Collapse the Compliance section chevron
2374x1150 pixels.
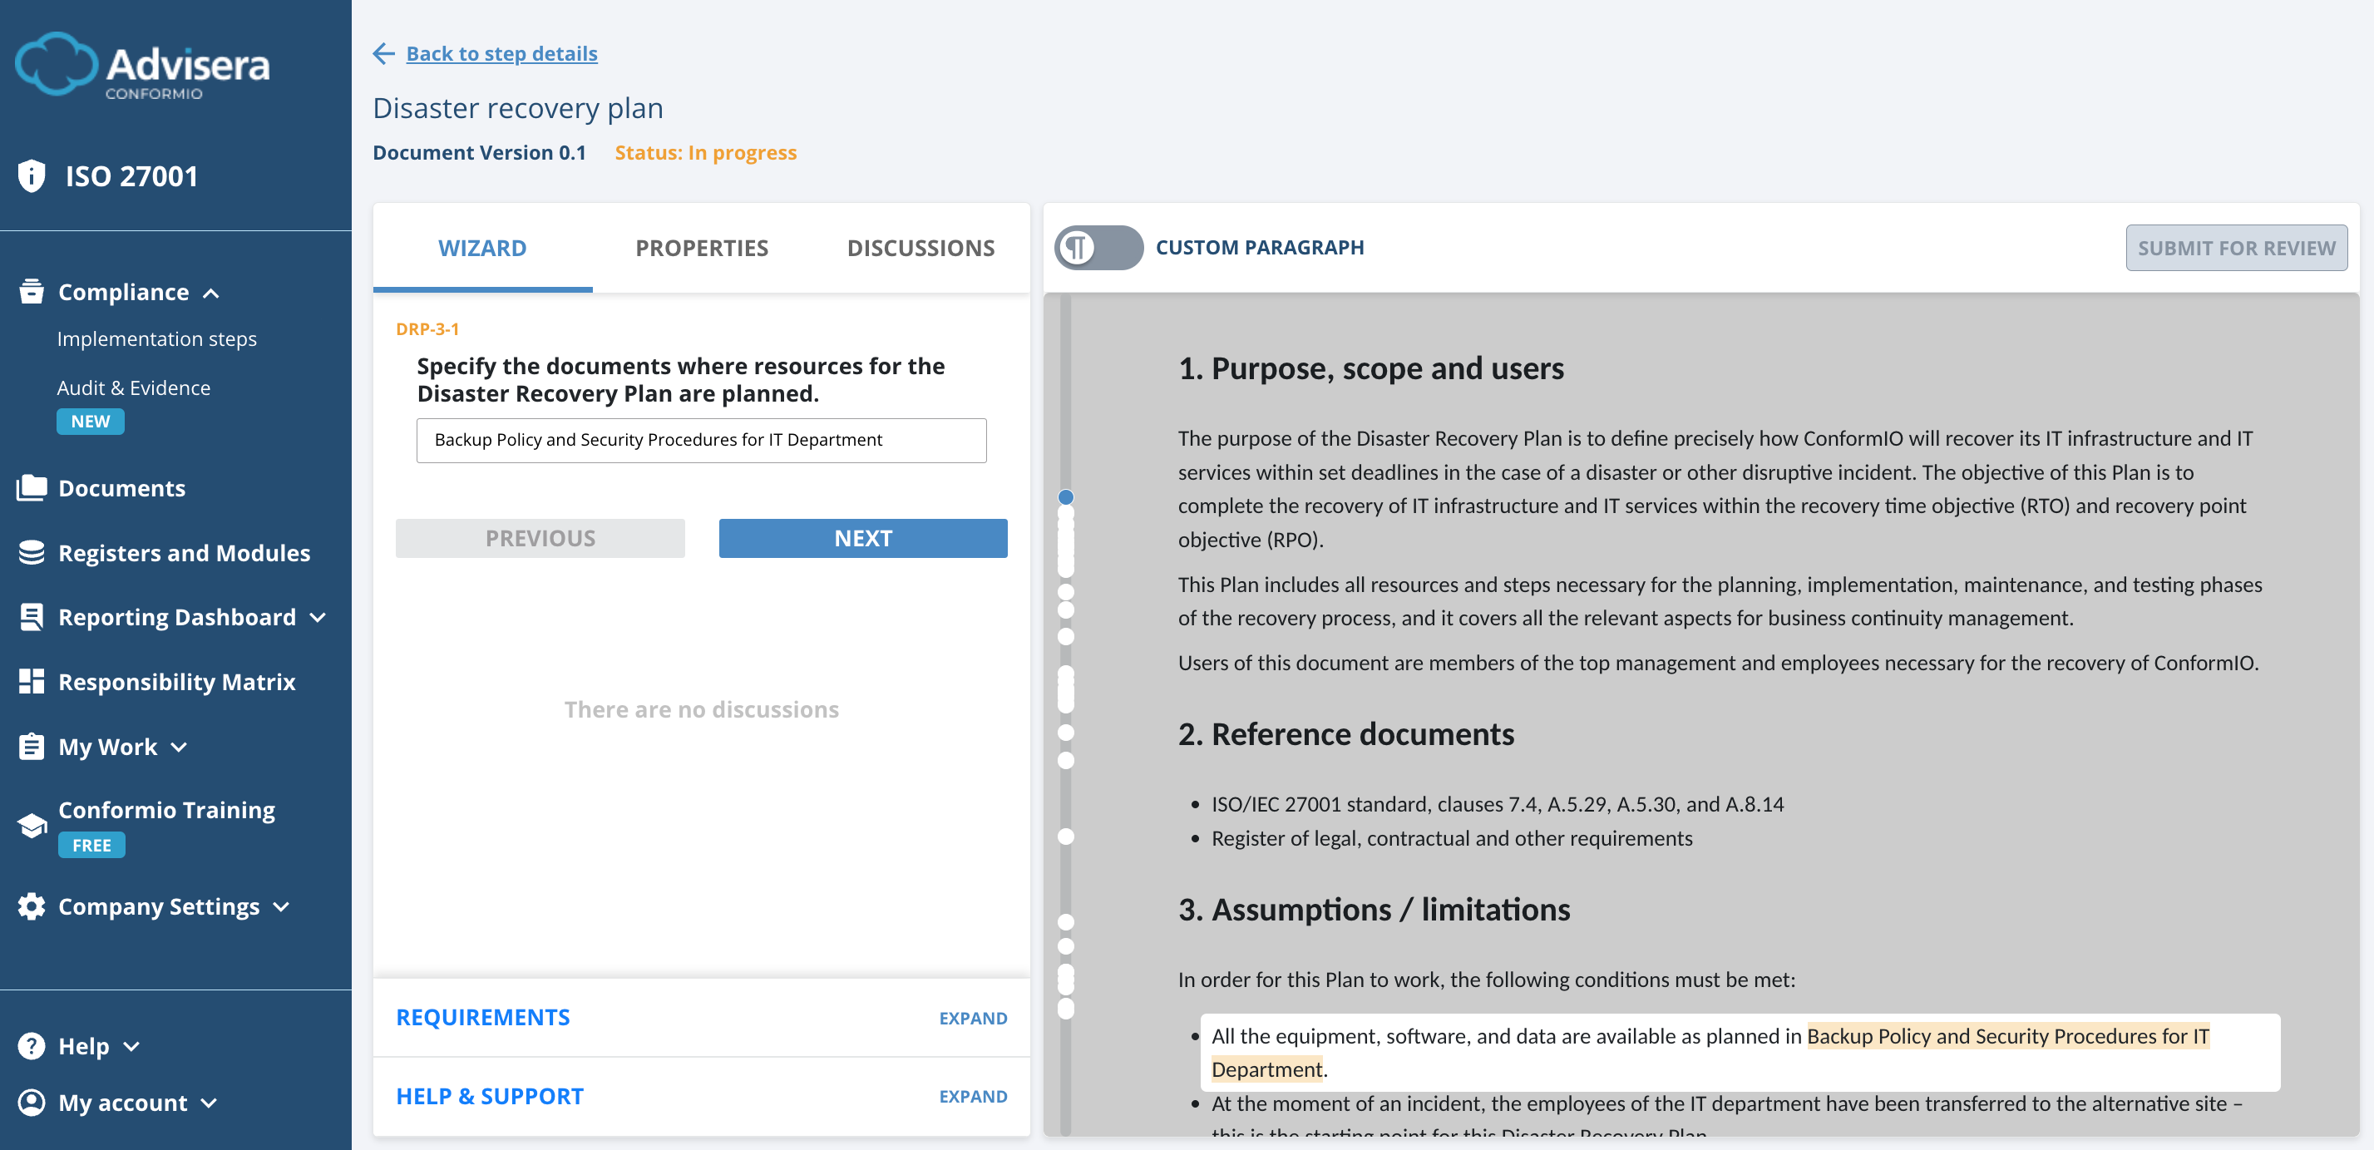coord(213,293)
